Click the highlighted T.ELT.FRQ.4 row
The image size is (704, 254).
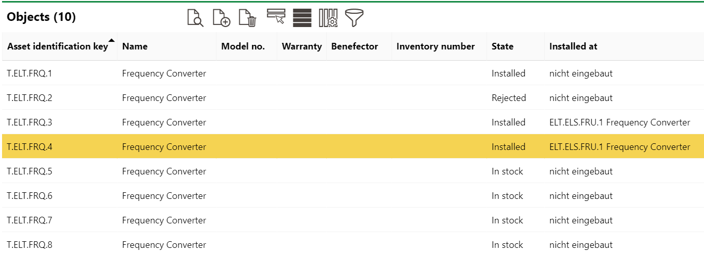[x=30, y=147]
